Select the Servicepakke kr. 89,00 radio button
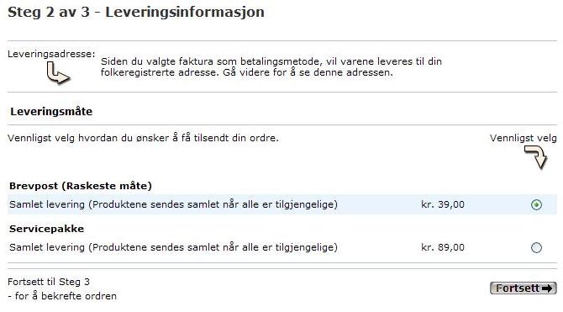Screen dimensions: 563x312 (x=536, y=247)
